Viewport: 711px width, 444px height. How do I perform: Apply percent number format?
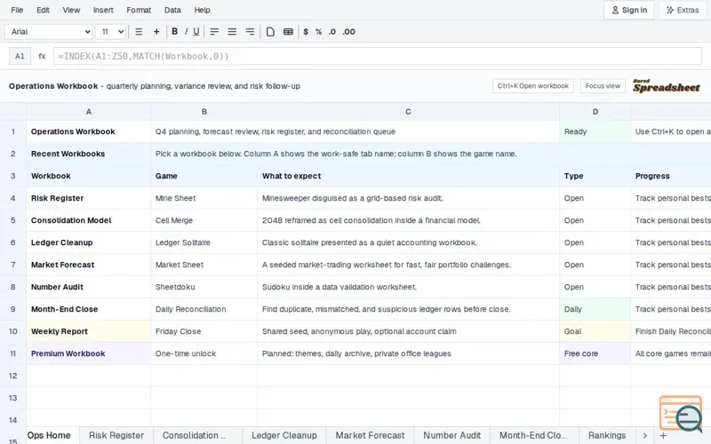click(x=319, y=32)
